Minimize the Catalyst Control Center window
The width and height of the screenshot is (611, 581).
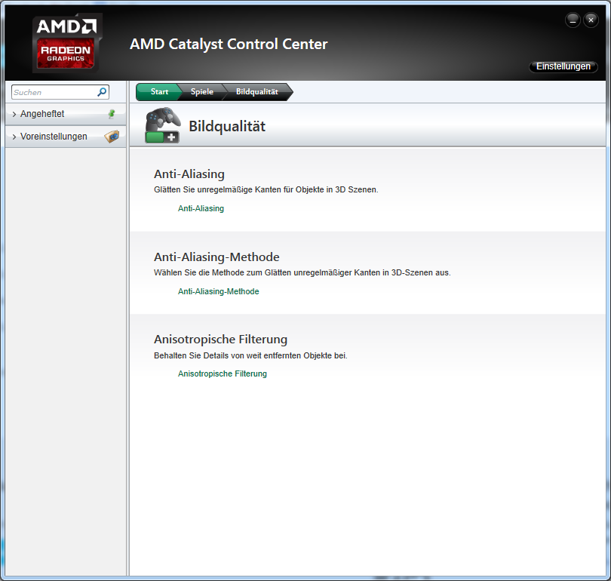pos(573,20)
